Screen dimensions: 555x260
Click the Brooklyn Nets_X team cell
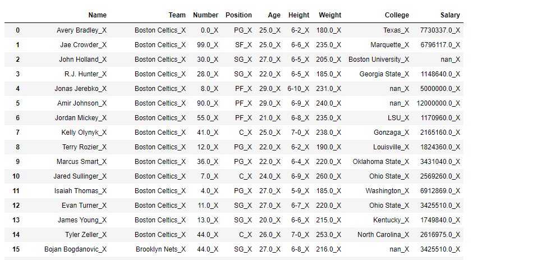160,249
